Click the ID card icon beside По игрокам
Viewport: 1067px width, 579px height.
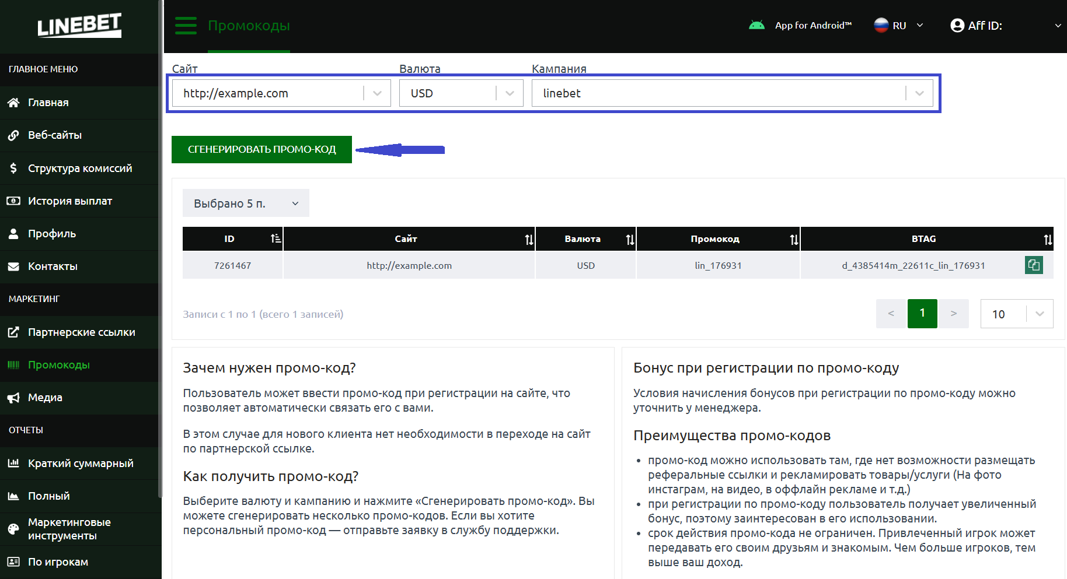click(x=13, y=562)
